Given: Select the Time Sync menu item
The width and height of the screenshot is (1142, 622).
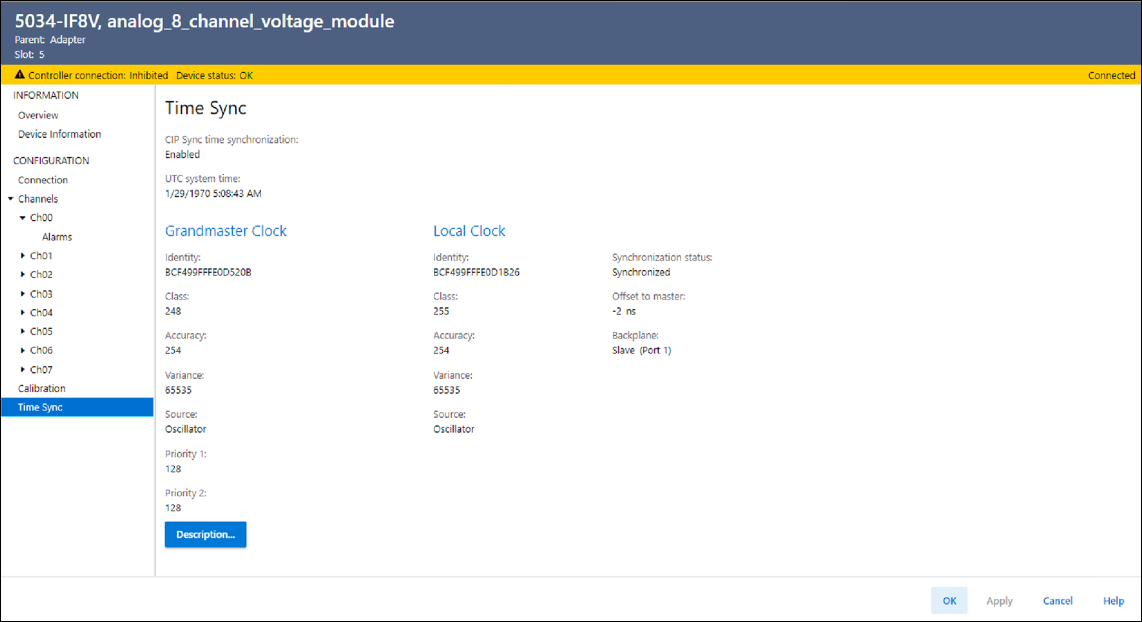Looking at the screenshot, I should click(40, 407).
